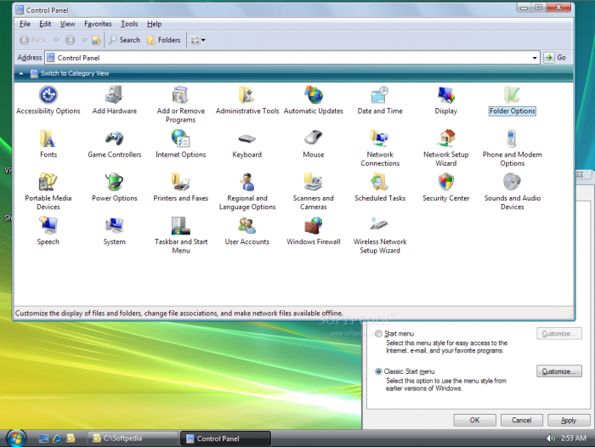Screen dimensions: 595x447
Task: Open Add or Remove Programs
Action: (x=180, y=105)
